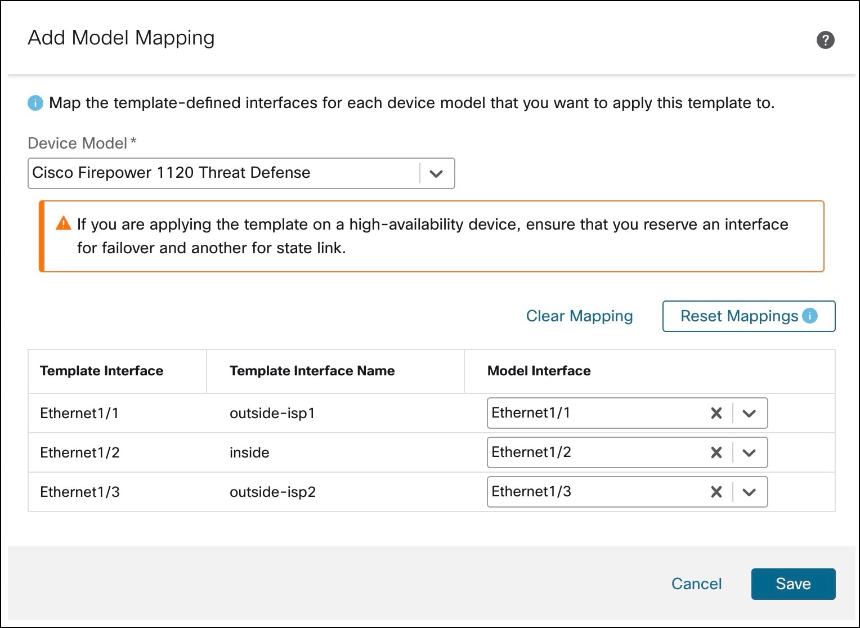This screenshot has width=860, height=628.
Task: Click the Save button
Action: [793, 584]
